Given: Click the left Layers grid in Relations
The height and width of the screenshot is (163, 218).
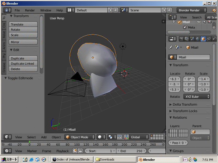Looking at the screenshot, I should pos(173,133).
